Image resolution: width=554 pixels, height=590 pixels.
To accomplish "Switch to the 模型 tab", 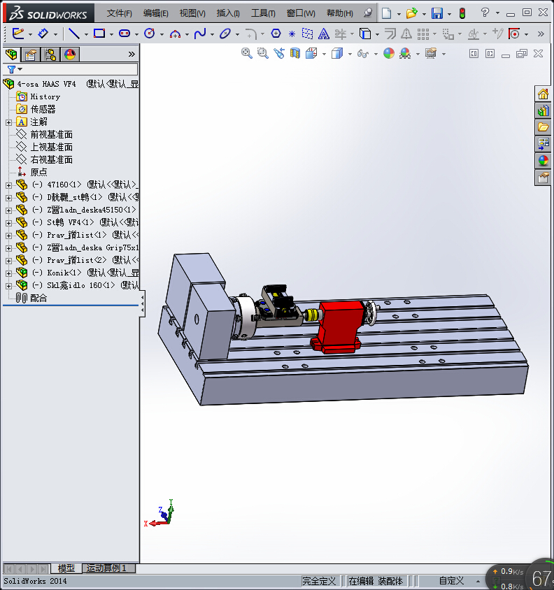I will click(x=66, y=568).
